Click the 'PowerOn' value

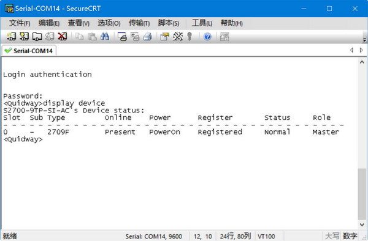(x=164, y=132)
